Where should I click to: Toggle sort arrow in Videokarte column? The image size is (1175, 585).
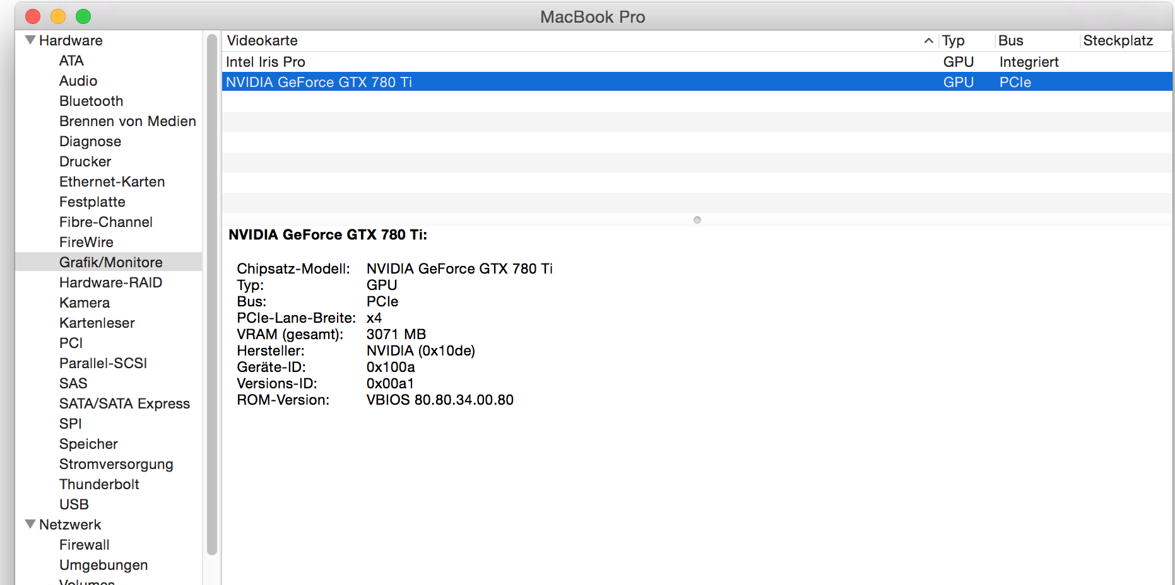click(928, 40)
